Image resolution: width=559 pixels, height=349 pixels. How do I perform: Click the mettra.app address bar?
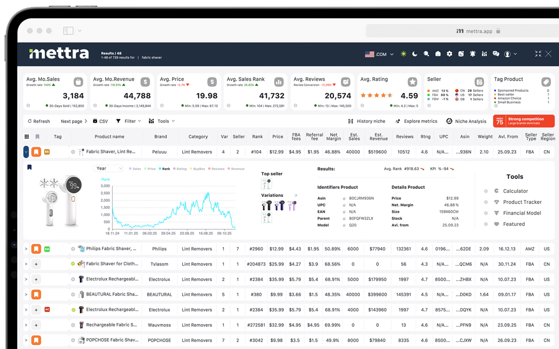click(462, 31)
